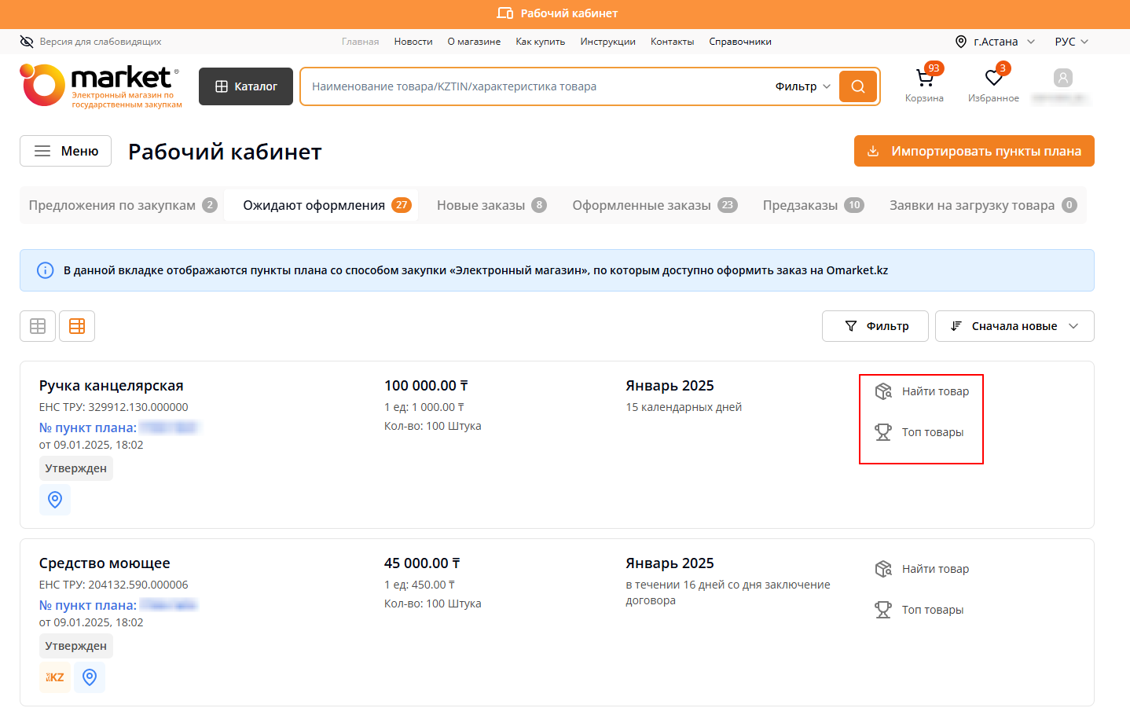
Task: Click the orange search magnifier button
Action: pyautogui.click(x=857, y=86)
